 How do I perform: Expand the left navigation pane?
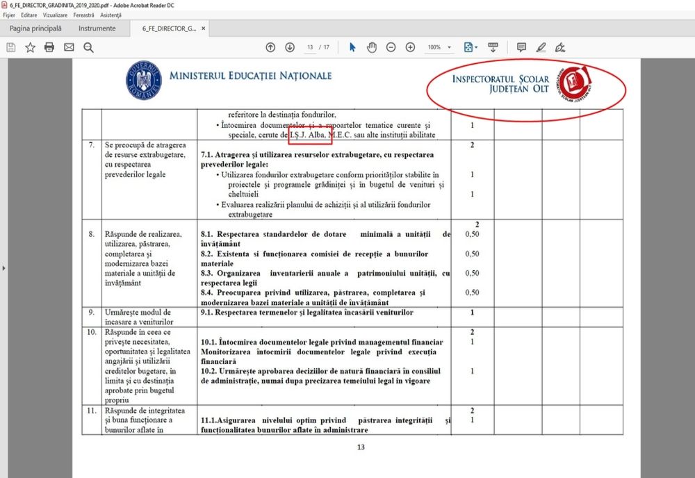[5, 266]
